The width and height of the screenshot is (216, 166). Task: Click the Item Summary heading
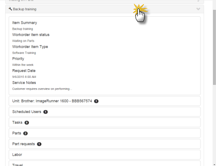[x=25, y=23]
